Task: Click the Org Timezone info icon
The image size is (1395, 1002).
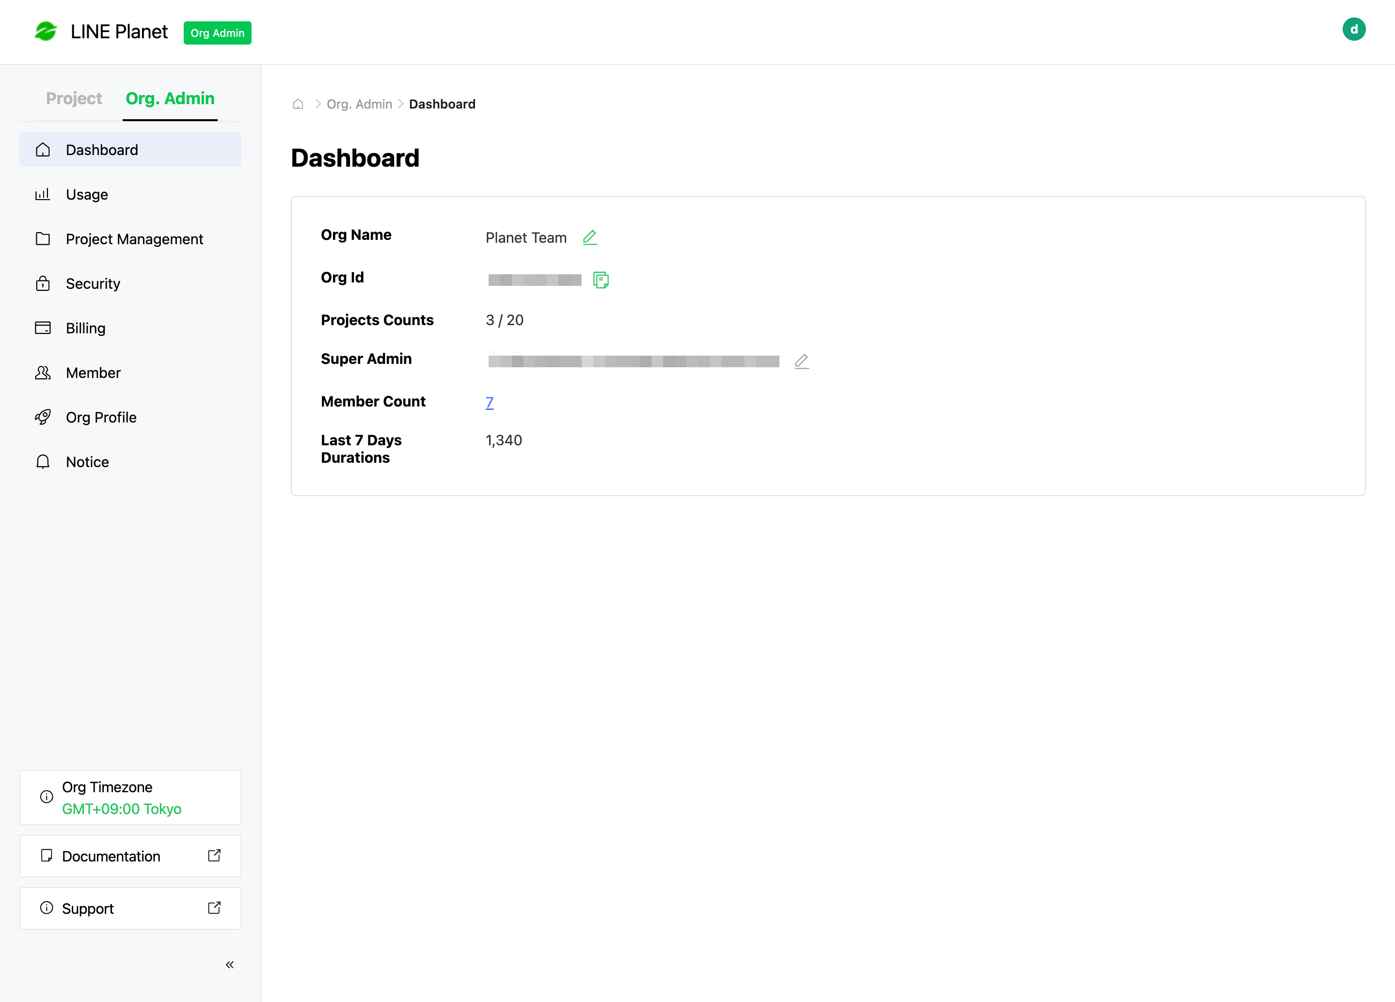Action: (x=46, y=797)
